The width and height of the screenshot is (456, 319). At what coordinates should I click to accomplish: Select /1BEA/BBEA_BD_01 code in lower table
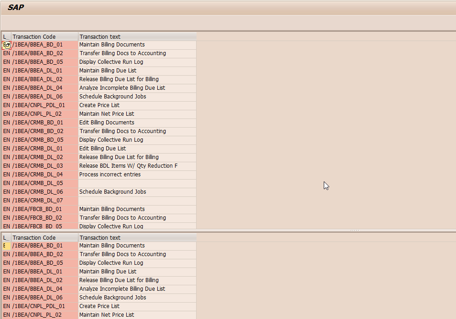(x=45, y=246)
